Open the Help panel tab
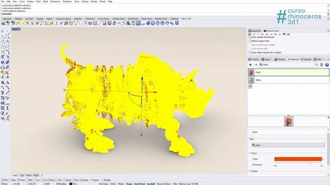 click(x=318, y=60)
